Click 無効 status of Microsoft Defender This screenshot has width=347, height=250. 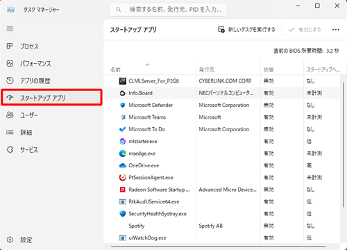click(269, 105)
